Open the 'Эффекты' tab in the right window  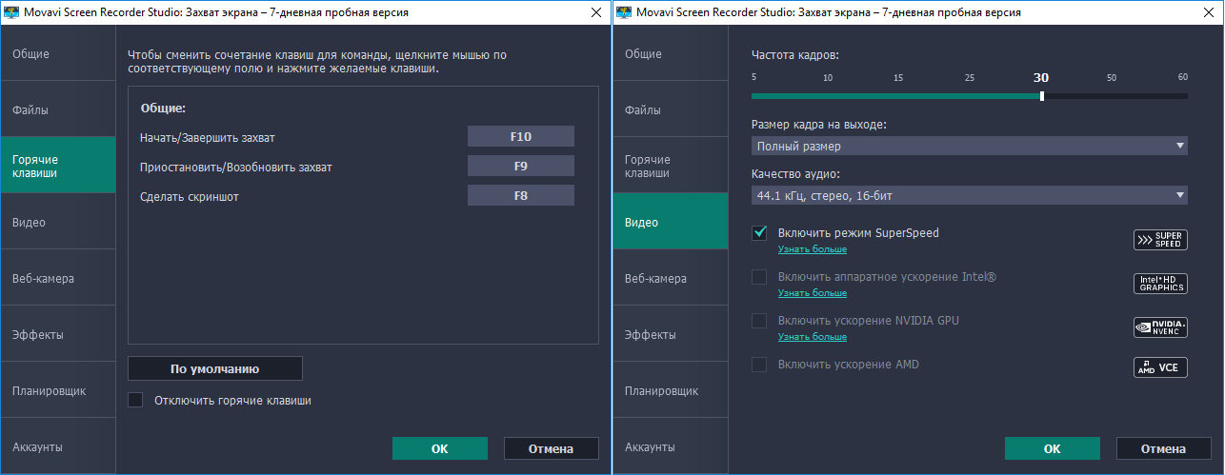(671, 334)
